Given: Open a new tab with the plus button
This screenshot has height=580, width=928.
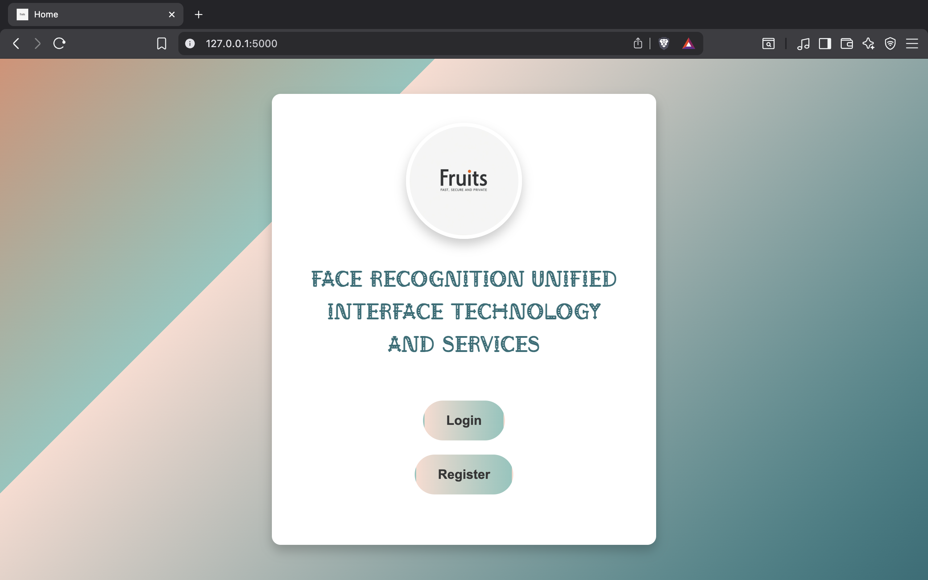Looking at the screenshot, I should [x=198, y=14].
